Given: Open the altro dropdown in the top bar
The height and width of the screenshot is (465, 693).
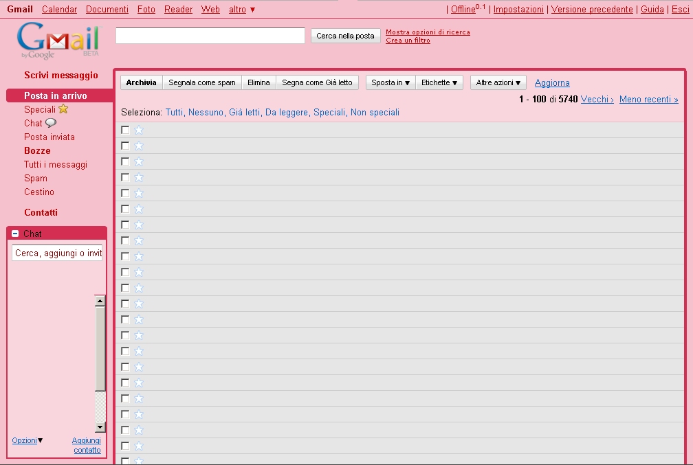Looking at the screenshot, I should [242, 10].
